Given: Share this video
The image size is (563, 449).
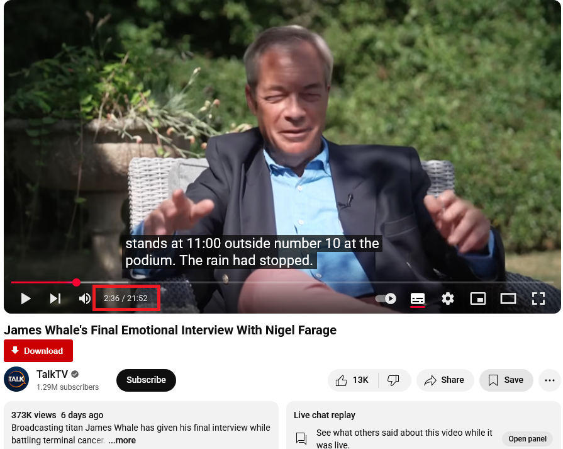Looking at the screenshot, I should click(445, 380).
